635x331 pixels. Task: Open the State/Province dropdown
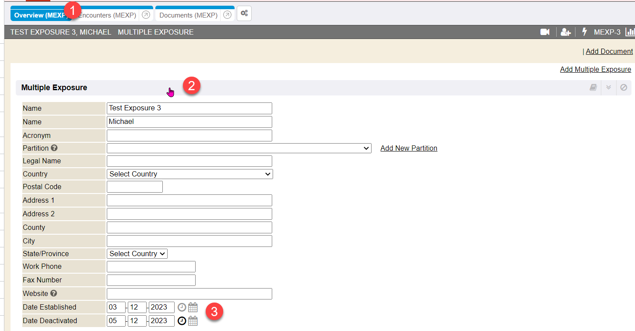click(137, 254)
